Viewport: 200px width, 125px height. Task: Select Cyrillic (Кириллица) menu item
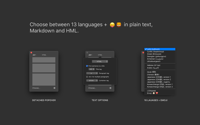coord(160,51)
